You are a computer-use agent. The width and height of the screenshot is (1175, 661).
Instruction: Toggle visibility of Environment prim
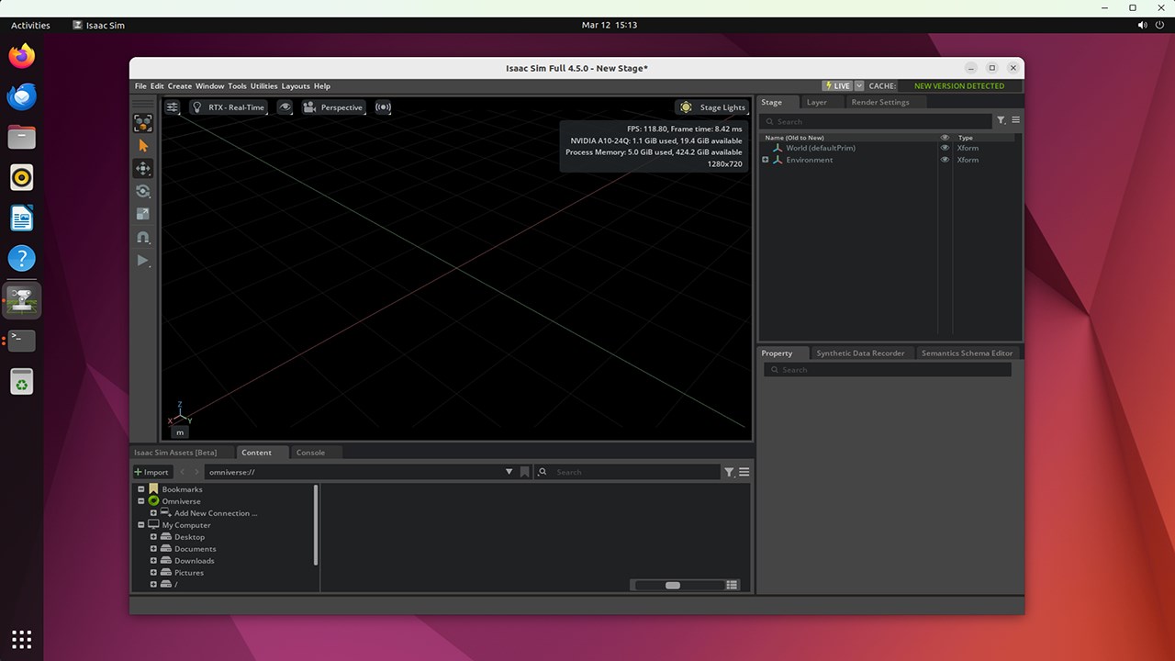pos(945,160)
